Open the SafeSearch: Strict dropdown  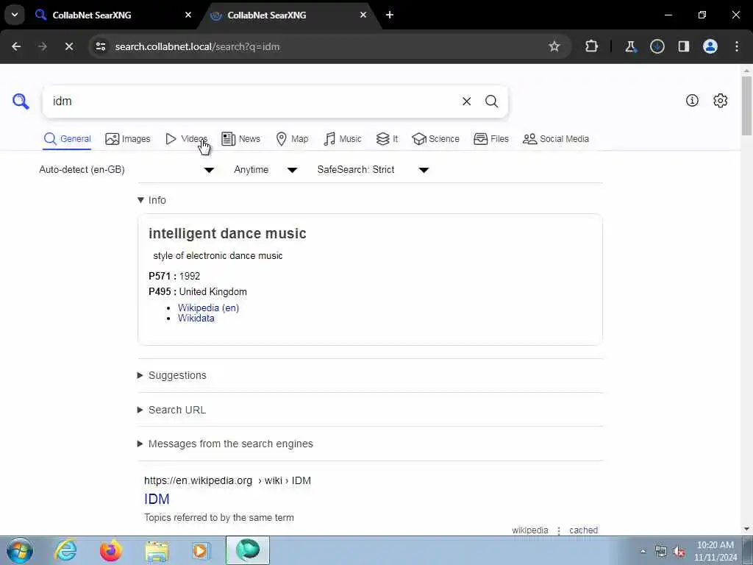373,170
